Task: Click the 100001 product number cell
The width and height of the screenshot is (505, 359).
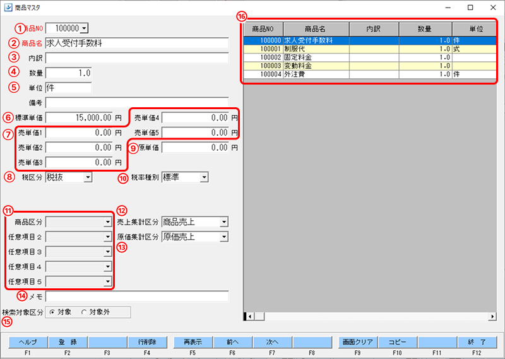Action: [x=263, y=49]
